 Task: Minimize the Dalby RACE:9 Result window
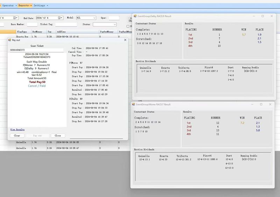click(254, 16)
